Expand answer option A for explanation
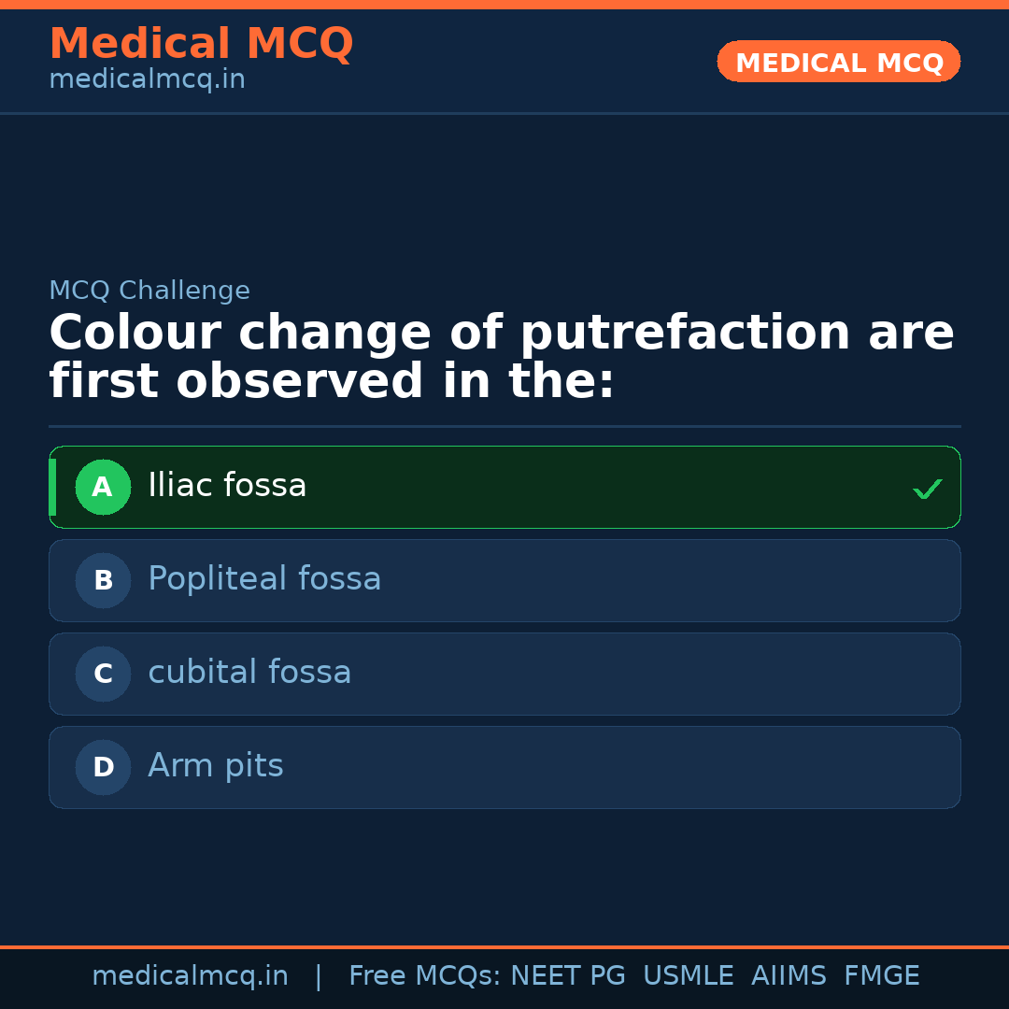Image resolution: width=1009 pixels, height=1009 pixels. pyautogui.click(x=504, y=487)
